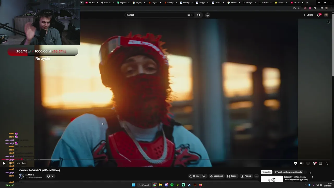This screenshot has width=334, height=188.
Task: Save video with the Zapisz button
Action: pyautogui.click(x=232, y=176)
